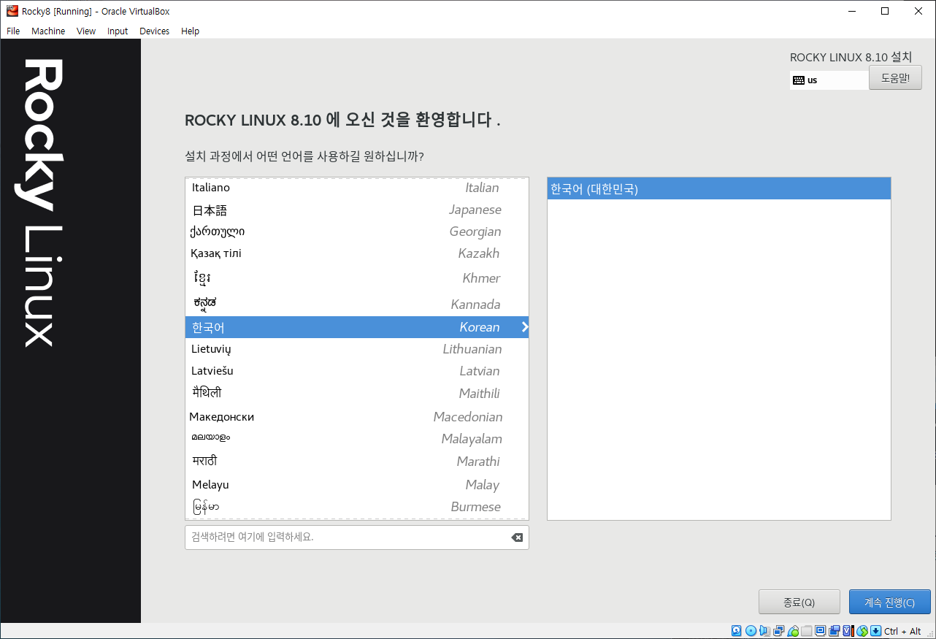Click the clear search backspace icon
This screenshot has height=639, width=936.
tap(517, 537)
